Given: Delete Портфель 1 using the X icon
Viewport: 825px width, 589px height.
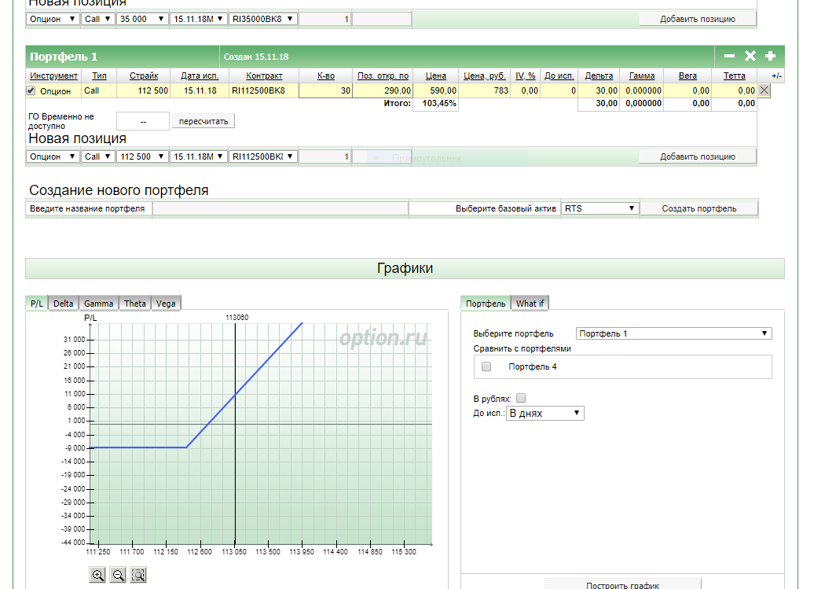Looking at the screenshot, I should (750, 57).
